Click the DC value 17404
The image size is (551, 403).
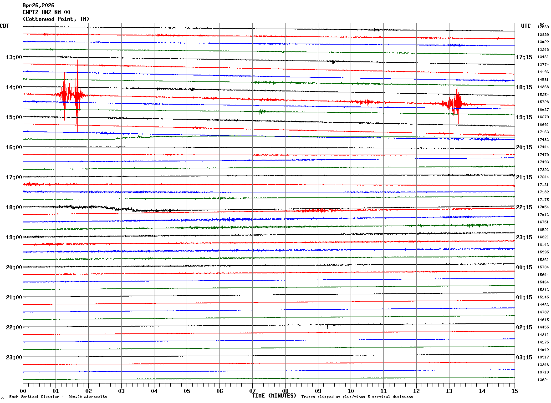543,147
